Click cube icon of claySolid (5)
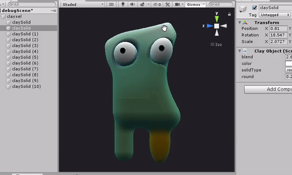Screen dimensions: 292x175 pyautogui.click(x=8, y=57)
